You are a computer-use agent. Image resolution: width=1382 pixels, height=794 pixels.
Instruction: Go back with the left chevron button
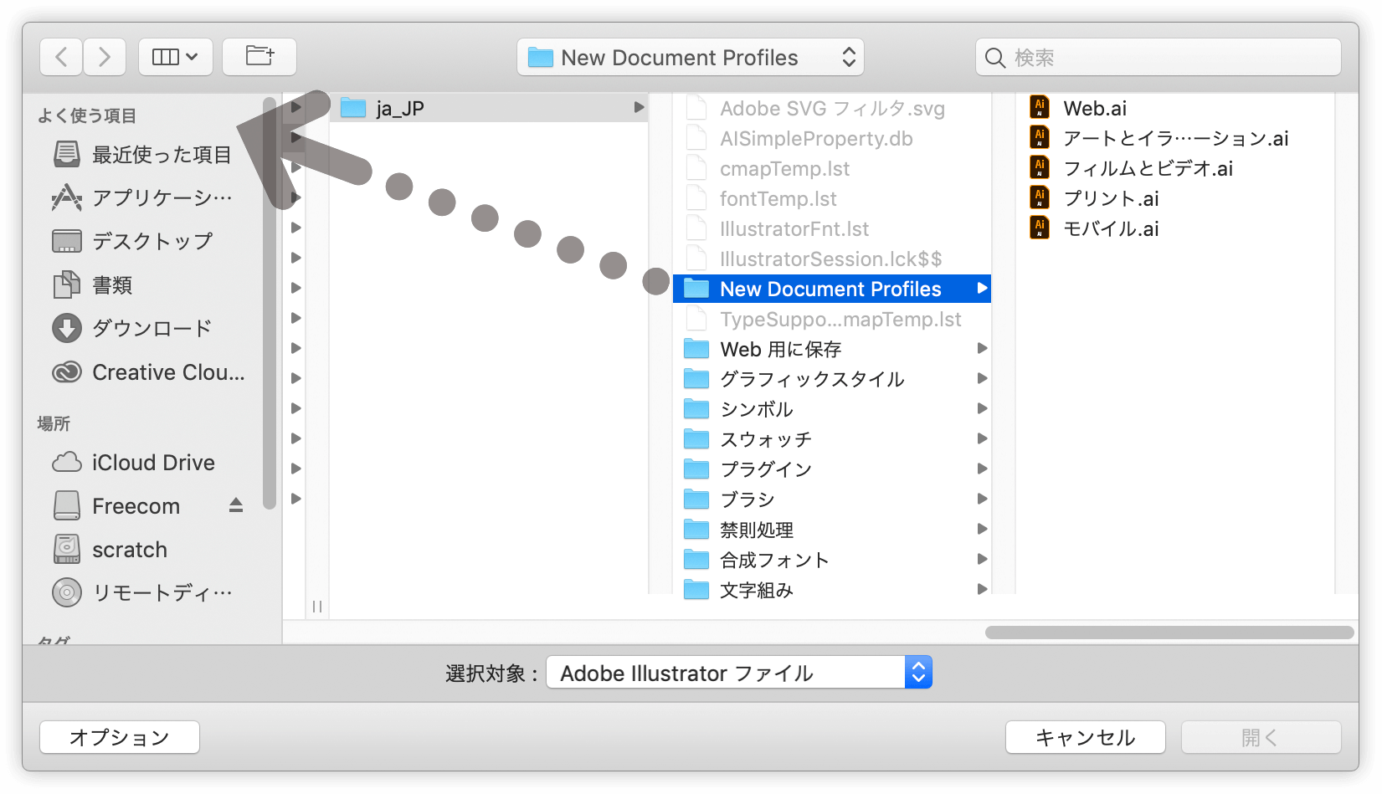pyautogui.click(x=61, y=57)
